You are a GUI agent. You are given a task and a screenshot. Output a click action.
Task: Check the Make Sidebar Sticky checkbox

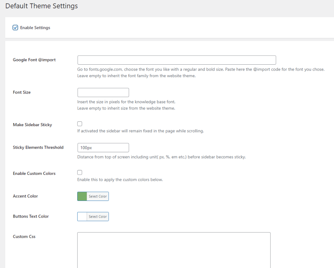80,124
